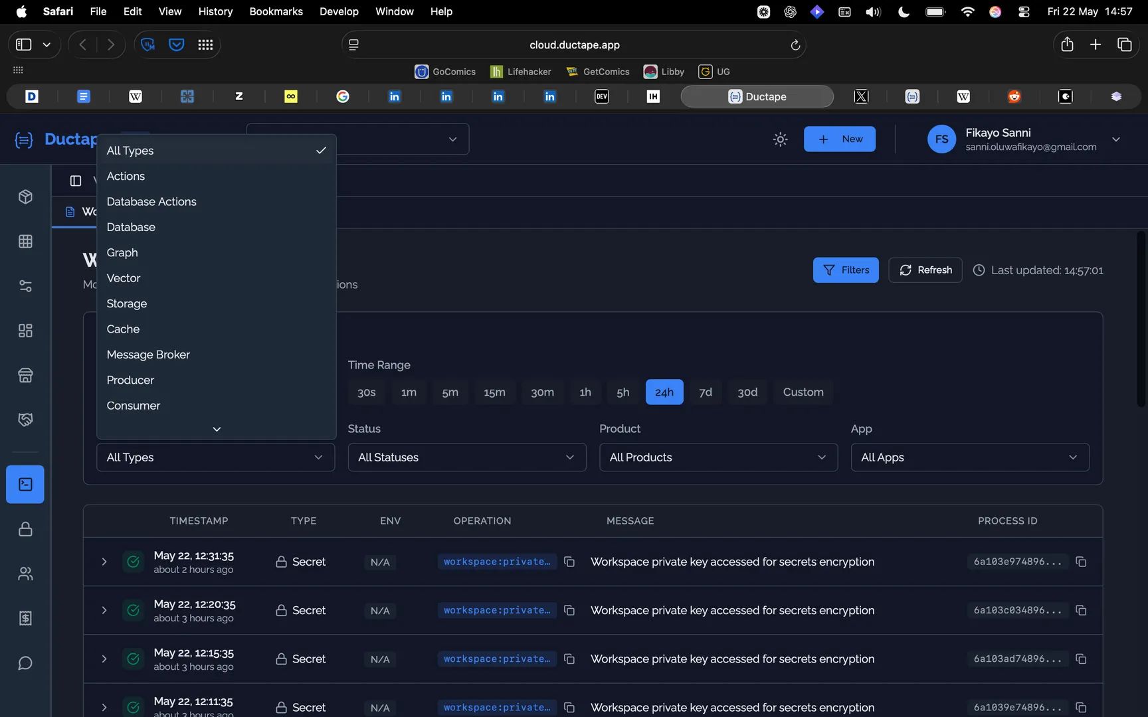
Task: Toggle the collapse sidebar panel icon
Action: [x=76, y=181]
